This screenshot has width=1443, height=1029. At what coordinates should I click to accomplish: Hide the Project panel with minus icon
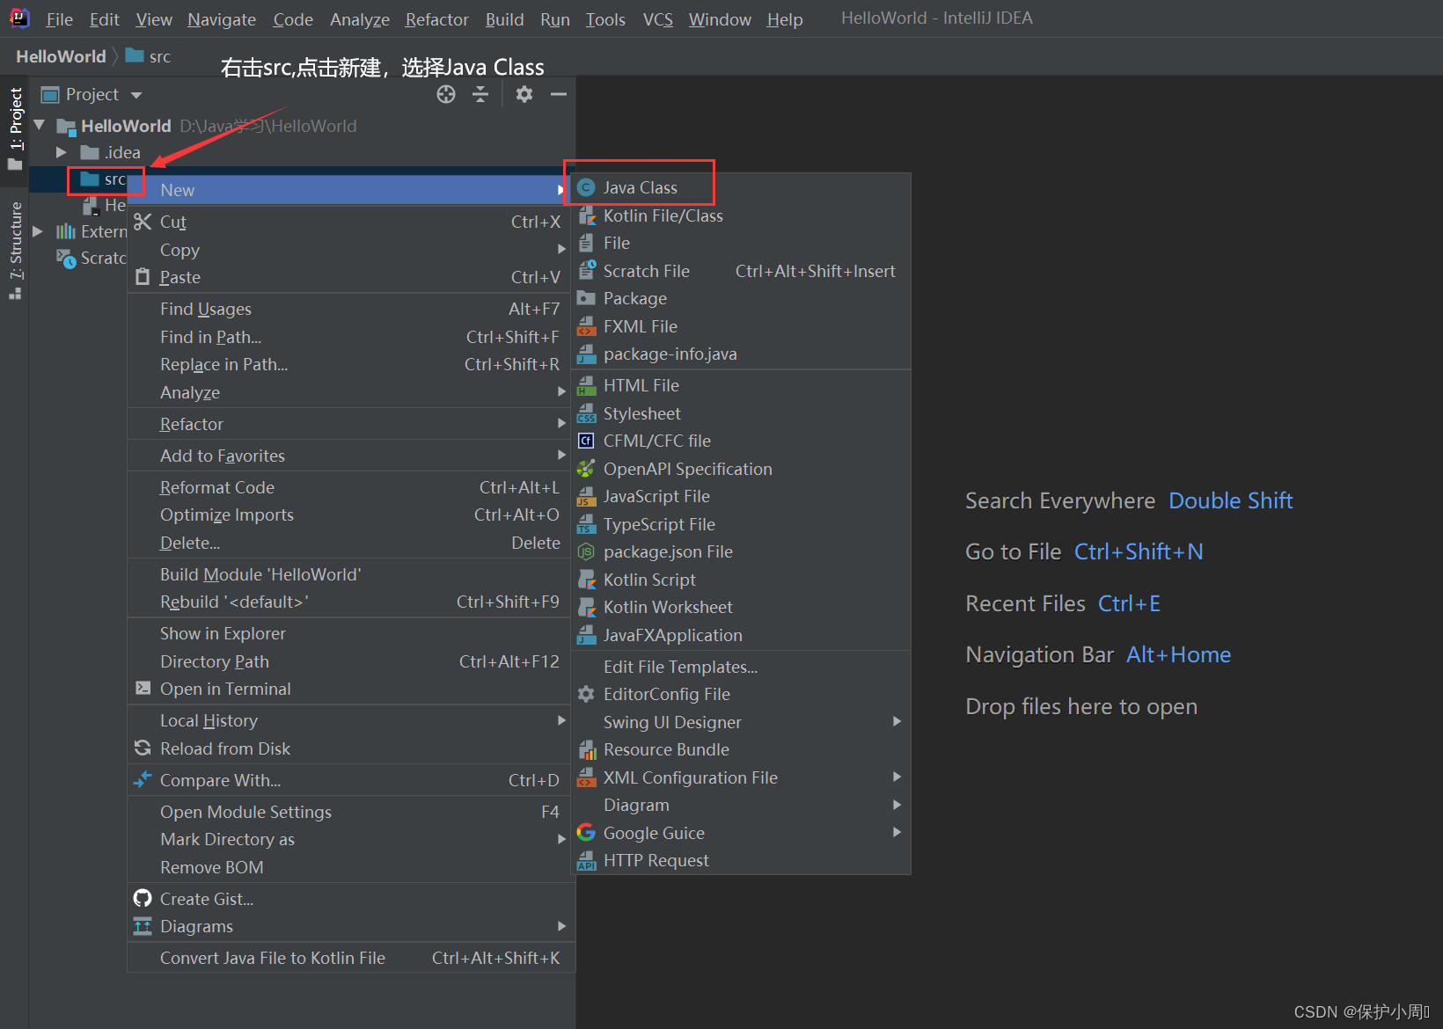click(x=559, y=94)
